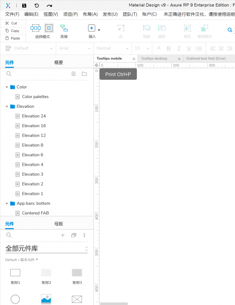
Task: Close the Tooltips mobile tab
Action: point(134,59)
